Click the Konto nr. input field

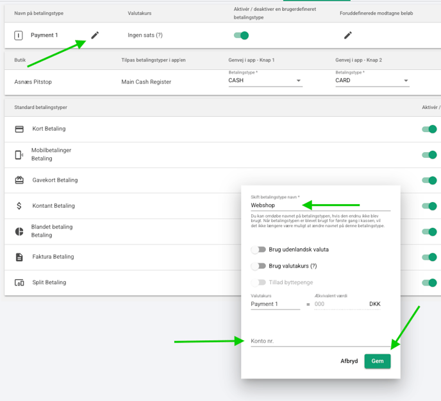pyautogui.click(x=320, y=341)
